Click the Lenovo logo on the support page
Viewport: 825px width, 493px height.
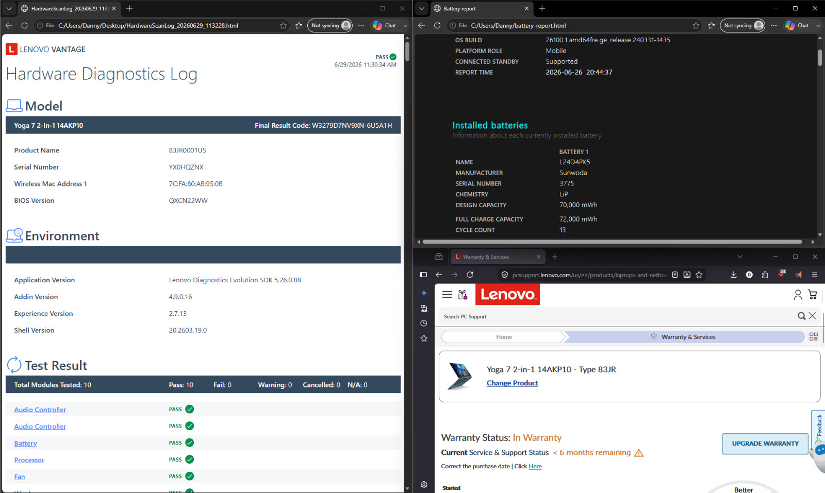507,294
